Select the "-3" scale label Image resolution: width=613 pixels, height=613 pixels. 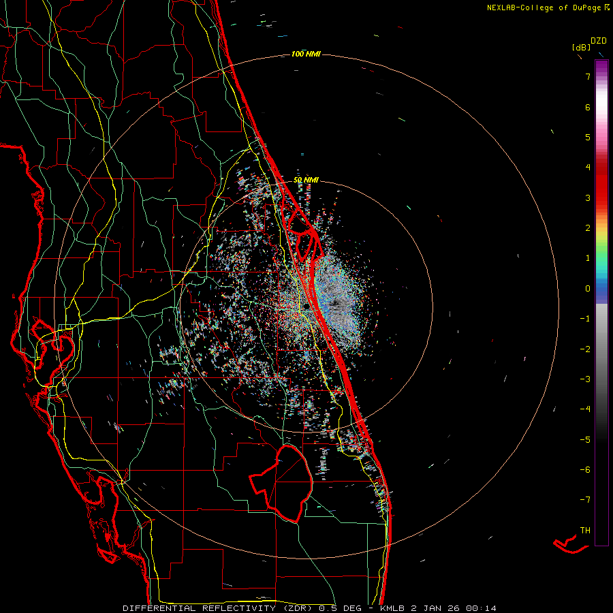coord(585,379)
